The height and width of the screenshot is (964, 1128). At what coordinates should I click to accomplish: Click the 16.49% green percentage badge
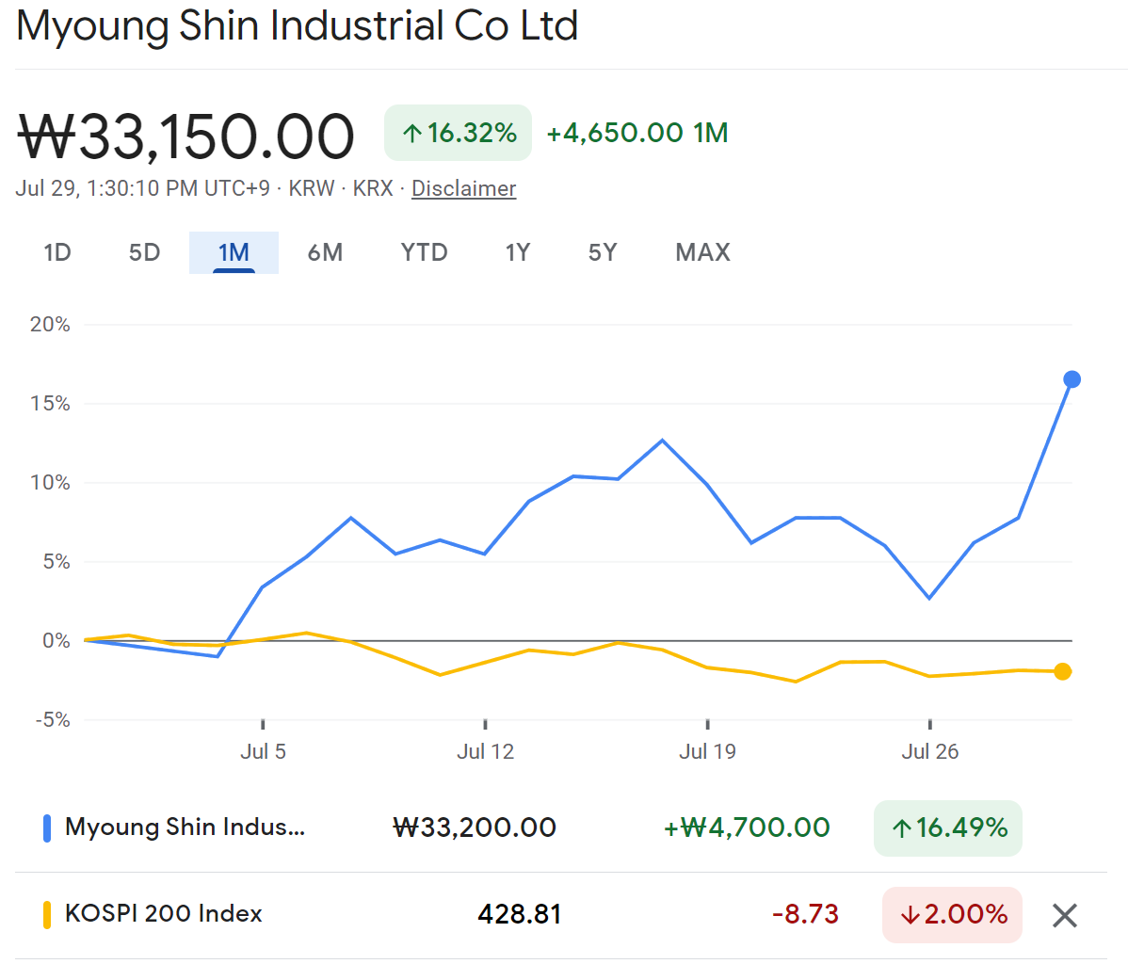(948, 828)
